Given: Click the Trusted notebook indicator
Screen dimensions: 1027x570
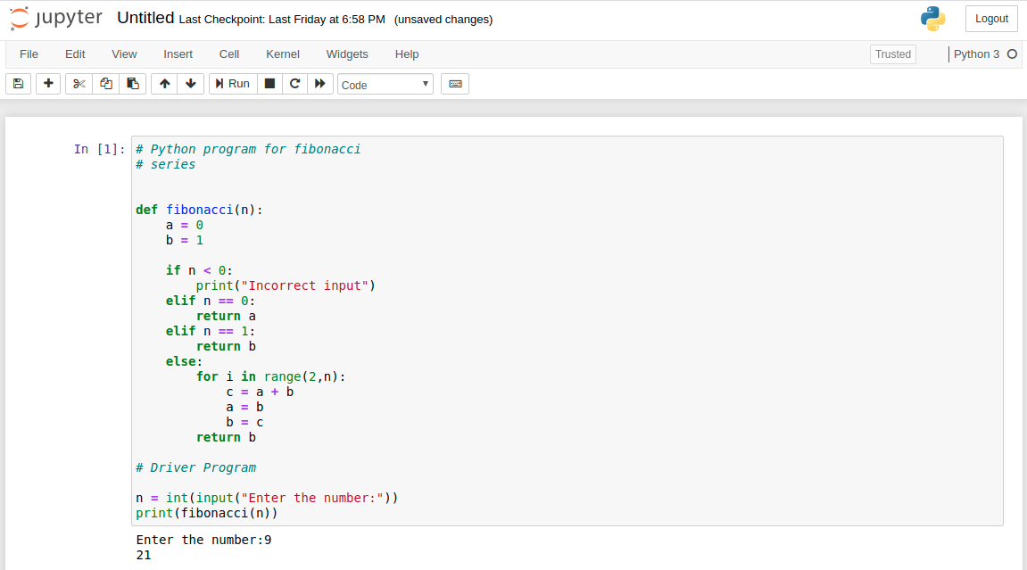Looking at the screenshot, I should pos(892,54).
